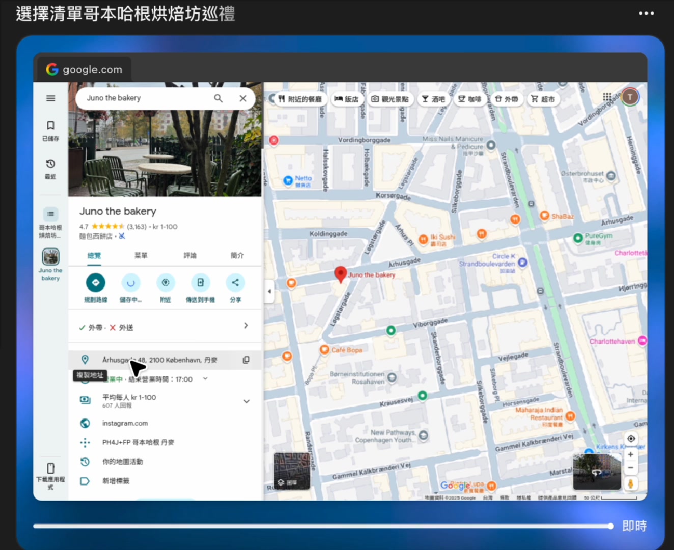The width and height of the screenshot is (674, 550).
Task: Click the PureGym marker on map
Action: click(x=578, y=238)
